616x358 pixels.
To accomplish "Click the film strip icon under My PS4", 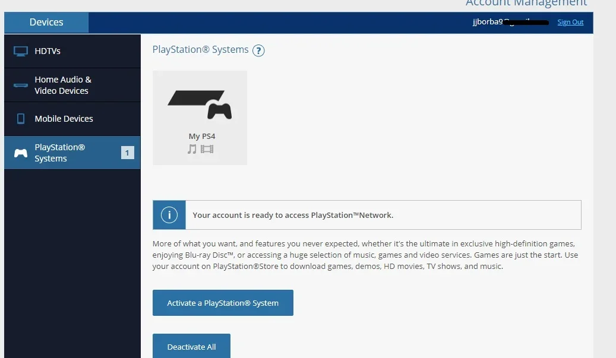I will (x=207, y=149).
